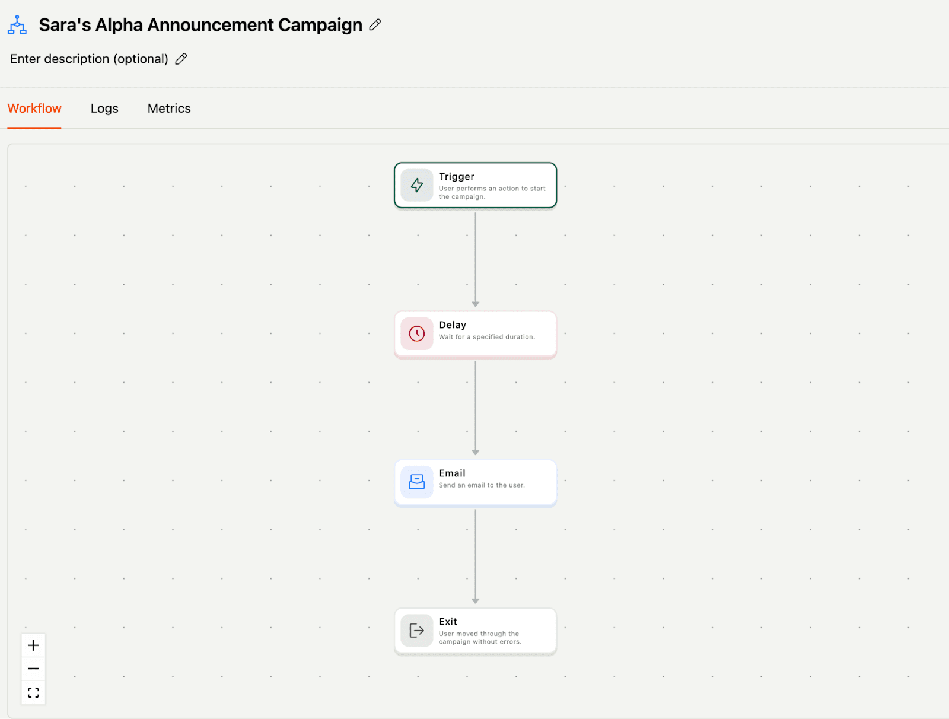
Task: Switch to the Logs tab
Action: [104, 109]
